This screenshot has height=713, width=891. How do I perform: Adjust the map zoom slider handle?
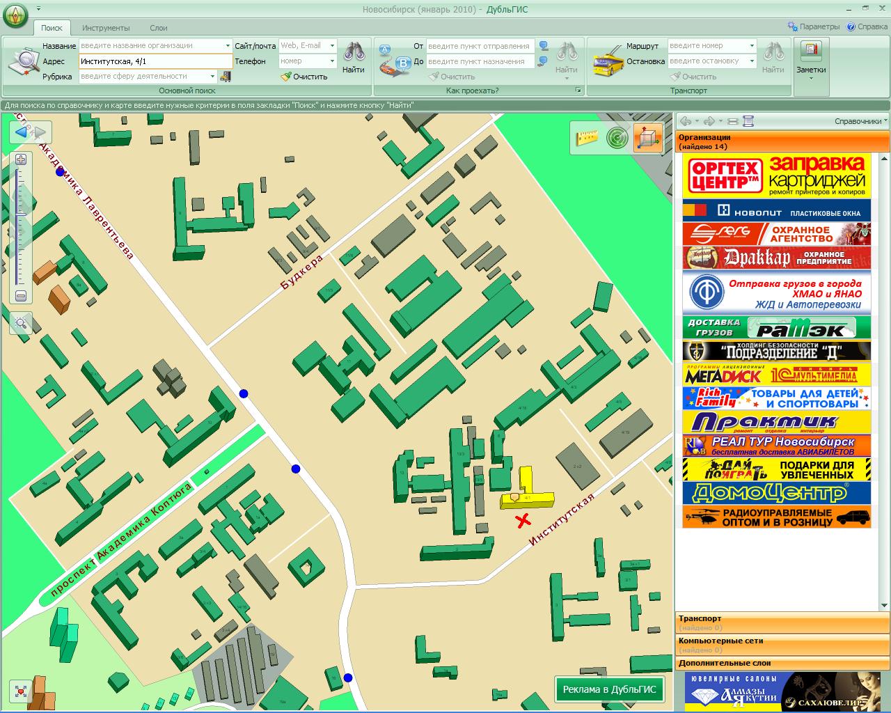click(21, 214)
